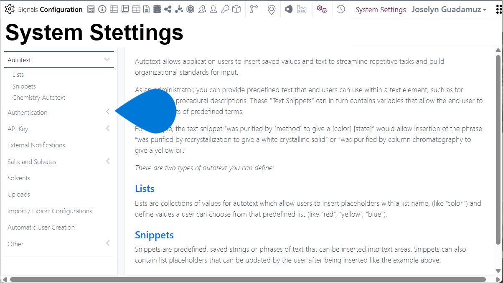The image size is (503, 283).
Task: Click the single user silhouette icon
Action: [213, 10]
